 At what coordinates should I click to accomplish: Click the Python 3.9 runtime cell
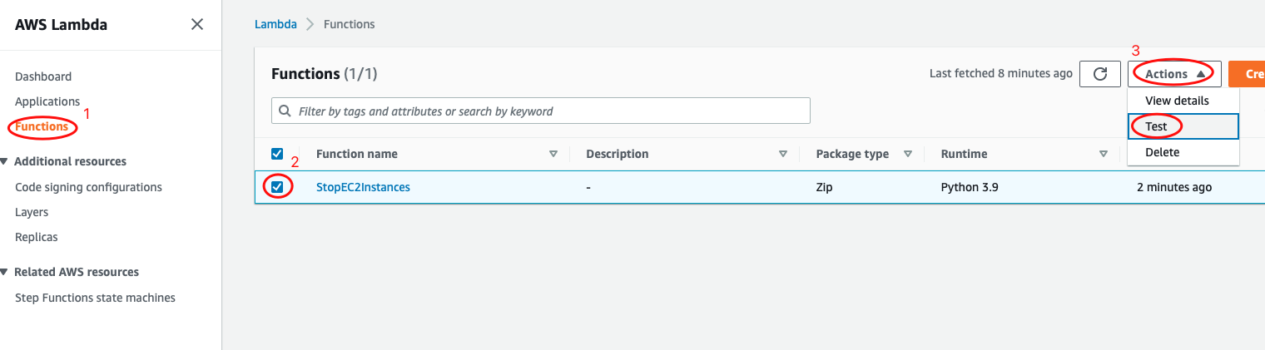(x=970, y=187)
